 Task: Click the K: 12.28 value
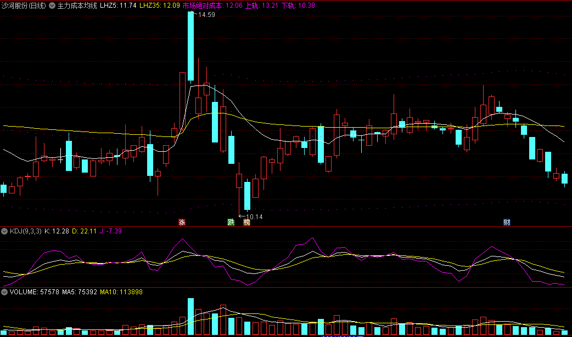click(57, 231)
